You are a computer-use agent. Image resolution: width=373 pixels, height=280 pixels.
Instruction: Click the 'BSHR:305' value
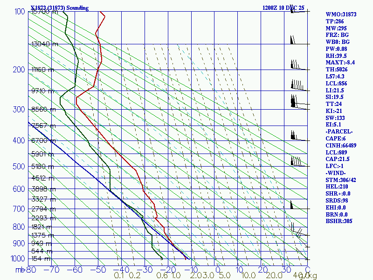(339, 221)
